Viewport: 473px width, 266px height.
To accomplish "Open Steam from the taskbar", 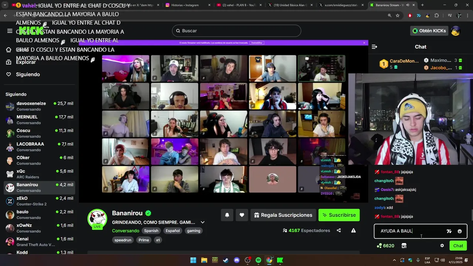I will tap(225, 260).
